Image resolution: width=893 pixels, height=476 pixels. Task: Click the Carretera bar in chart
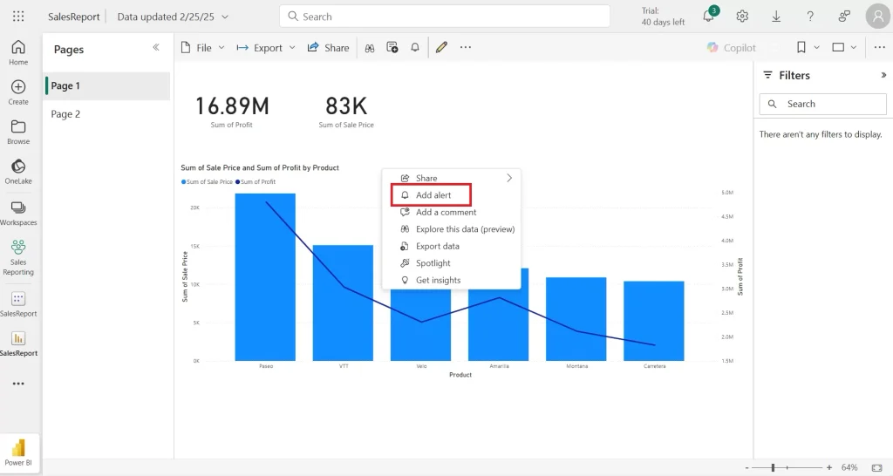(654, 321)
